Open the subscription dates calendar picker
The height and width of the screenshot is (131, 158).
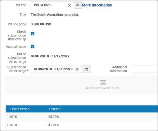86,69
